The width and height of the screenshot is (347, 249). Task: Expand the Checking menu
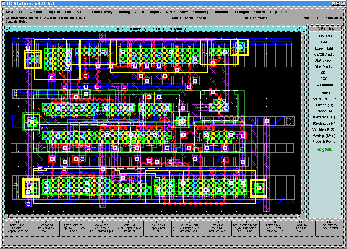(x=200, y=12)
